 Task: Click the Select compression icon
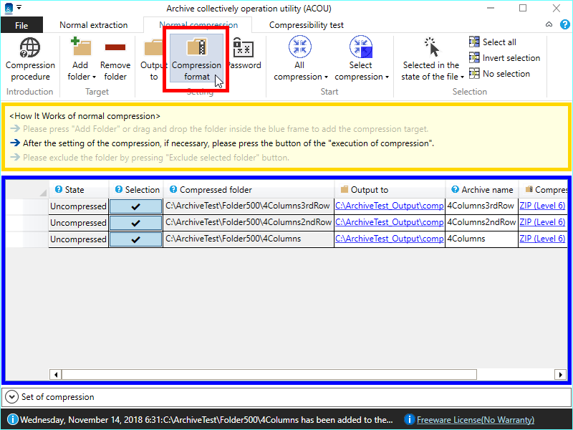[x=361, y=48]
